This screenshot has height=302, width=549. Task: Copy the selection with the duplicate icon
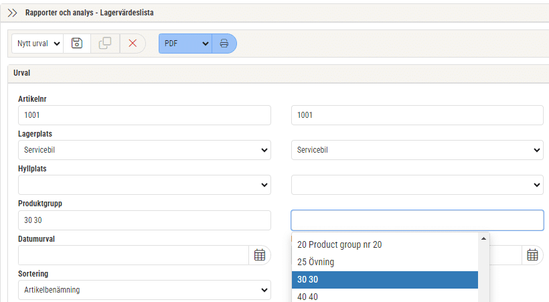click(105, 44)
